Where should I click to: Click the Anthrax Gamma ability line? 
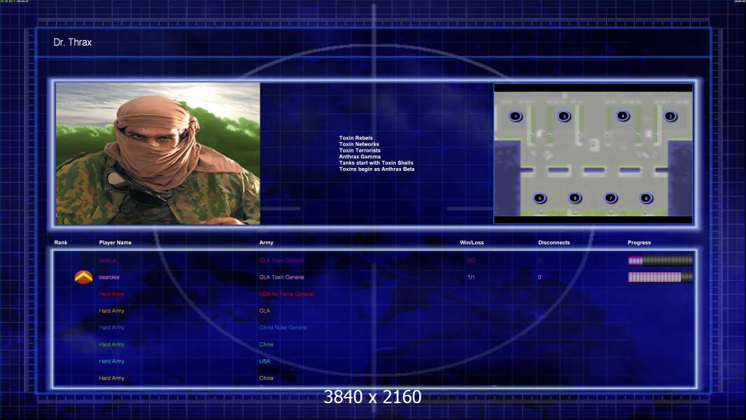(360, 157)
